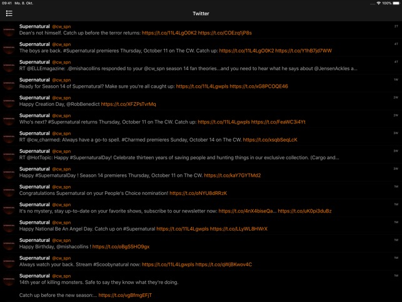Open avatar on ELLEmagazine retweet
402x302 pixels.
pos(9,66)
